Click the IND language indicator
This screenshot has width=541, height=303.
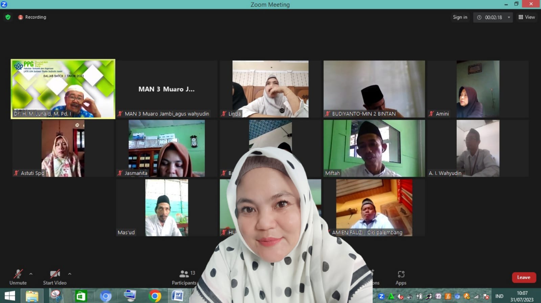pos(499,296)
